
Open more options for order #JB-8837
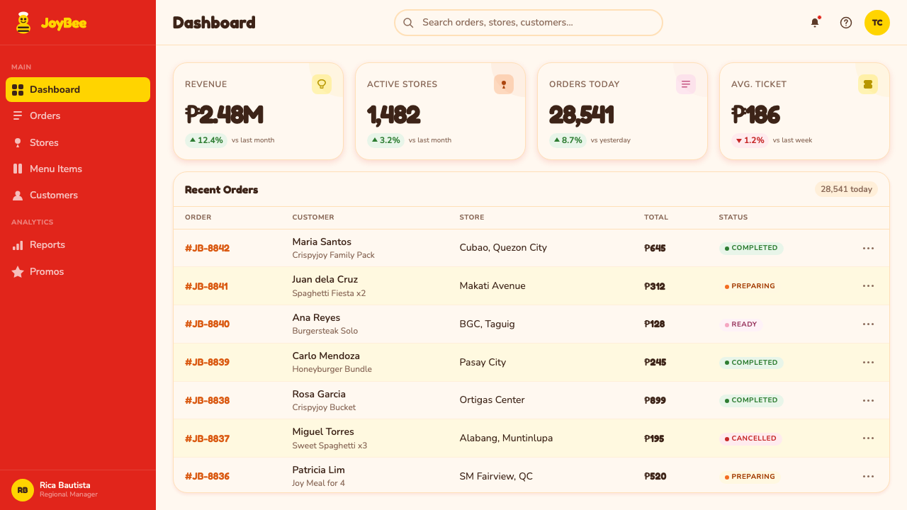pos(868,438)
